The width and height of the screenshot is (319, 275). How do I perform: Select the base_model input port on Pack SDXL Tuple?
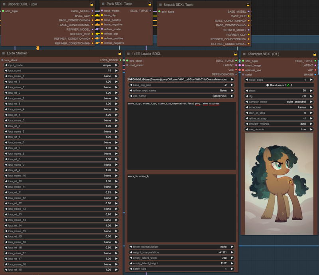point(102,11)
